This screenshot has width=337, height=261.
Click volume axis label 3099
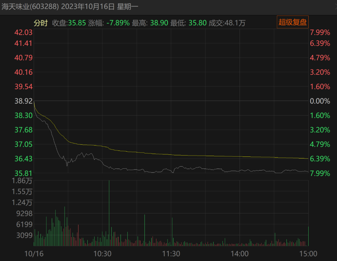pyautogui.click(x=24, y=235)
